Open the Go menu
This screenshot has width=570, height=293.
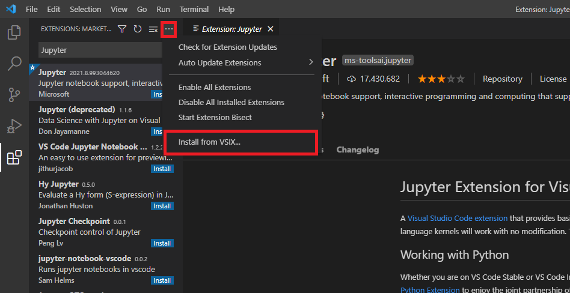pos(142,9)
